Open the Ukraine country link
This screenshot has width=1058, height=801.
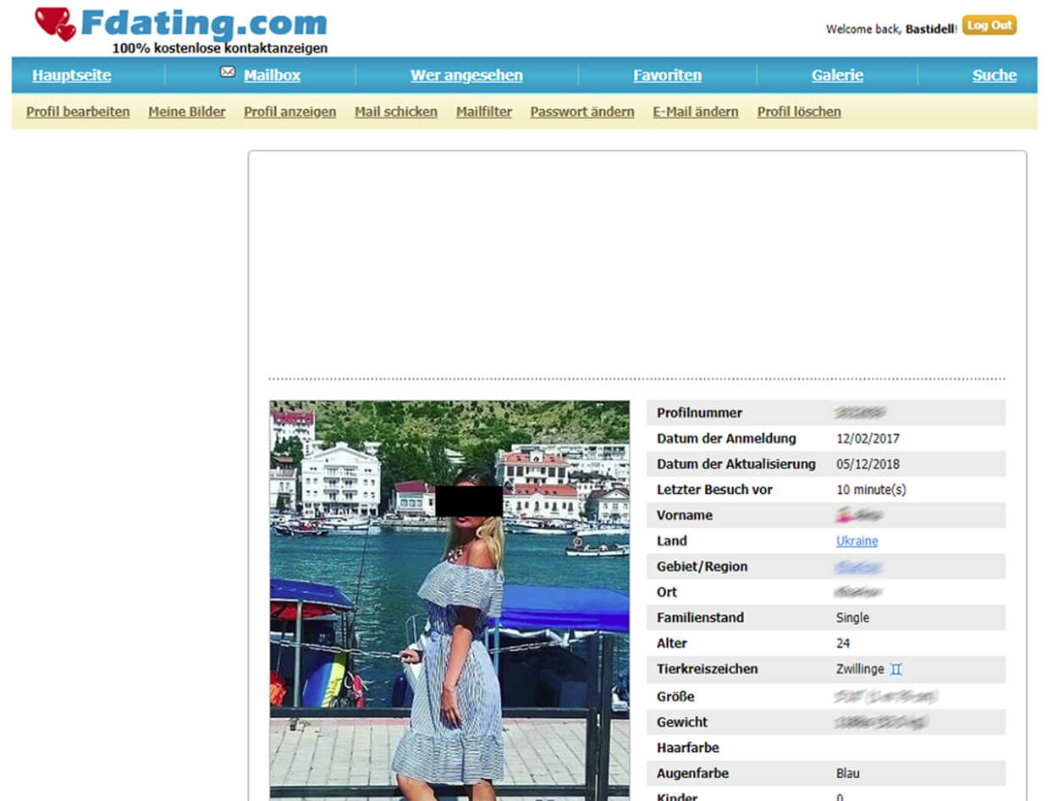point(857,540)
